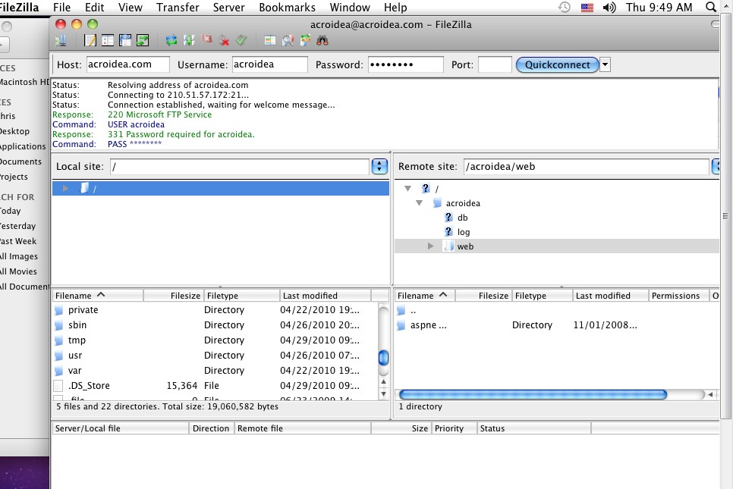The width and height of the screenshot is (733, 489).
Task: Click the Host input field
Action: pyautogui.click(x=127, y=64)
